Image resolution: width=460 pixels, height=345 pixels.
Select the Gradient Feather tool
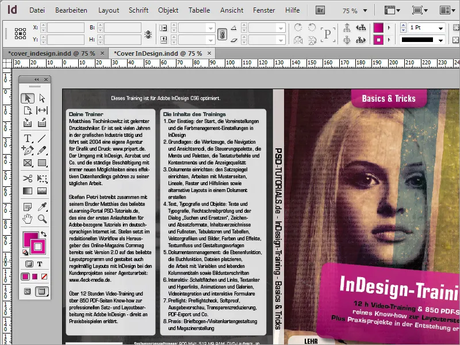42,191
